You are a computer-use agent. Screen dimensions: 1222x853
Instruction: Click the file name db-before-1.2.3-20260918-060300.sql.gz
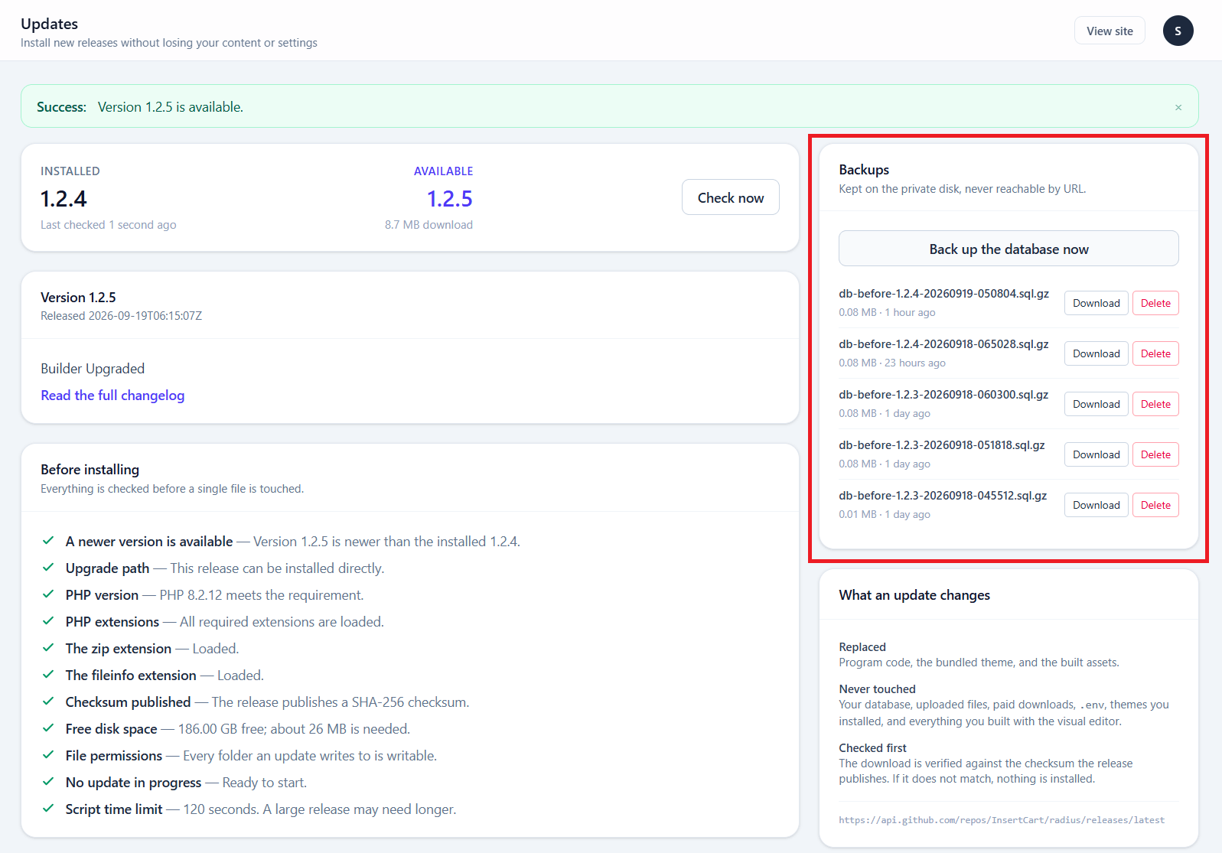click(943, 395)
